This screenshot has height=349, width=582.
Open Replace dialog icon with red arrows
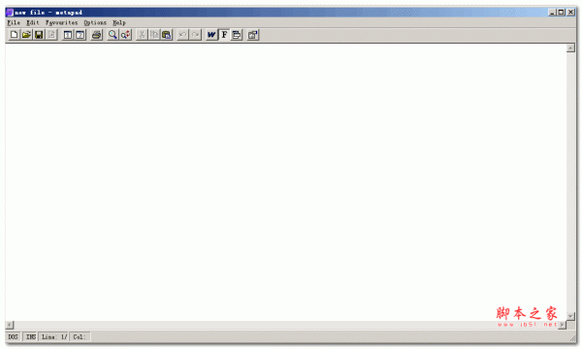(125, 35)
